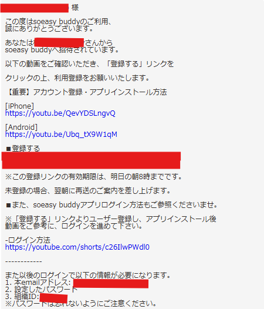Viewport: 264px width, 309px height.
Task: Click the ■登録する heading
Action: point(23,149)
